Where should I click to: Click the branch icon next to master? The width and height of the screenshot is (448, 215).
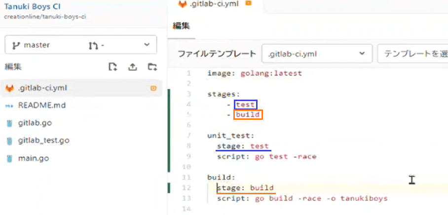[x=15, y=45]
